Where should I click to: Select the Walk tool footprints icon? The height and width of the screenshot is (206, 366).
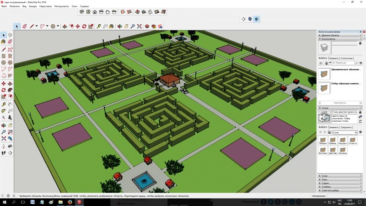click(4, 153)
